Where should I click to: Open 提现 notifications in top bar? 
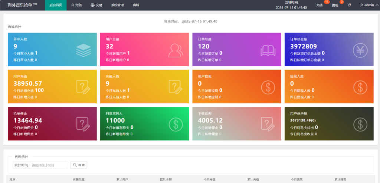click(335, 5)
